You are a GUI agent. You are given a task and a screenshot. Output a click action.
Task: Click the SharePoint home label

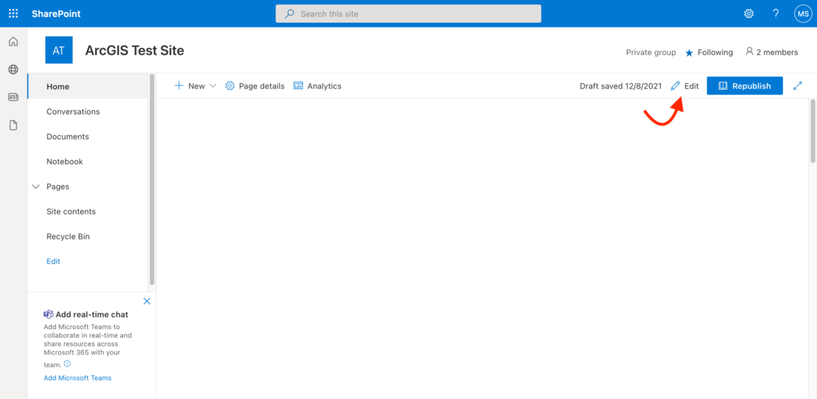(56, 14)
